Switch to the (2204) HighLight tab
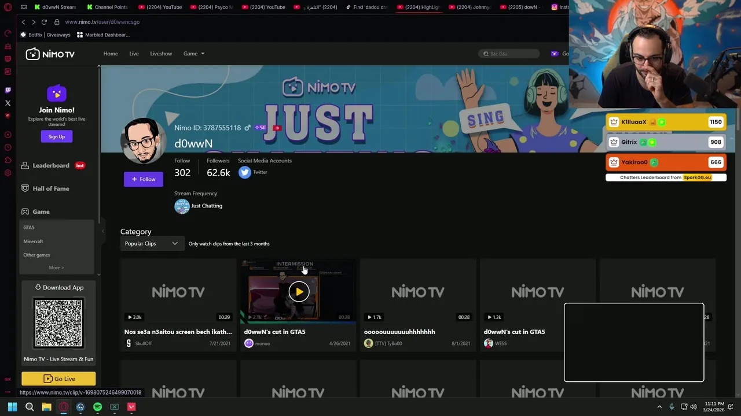The width and height of the screenshot is (741, 416). click(x=419, y=7)
